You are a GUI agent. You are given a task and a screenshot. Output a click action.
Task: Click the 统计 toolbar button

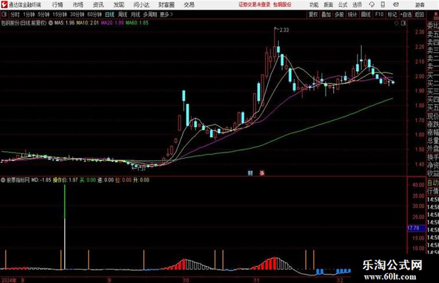click(352, 14)
